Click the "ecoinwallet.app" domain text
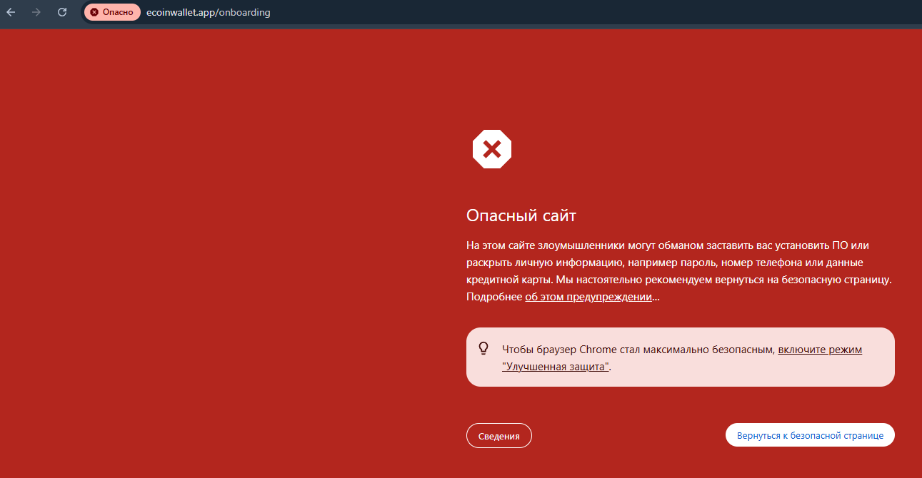Viewport: 922px width, 478px height. 181,12
